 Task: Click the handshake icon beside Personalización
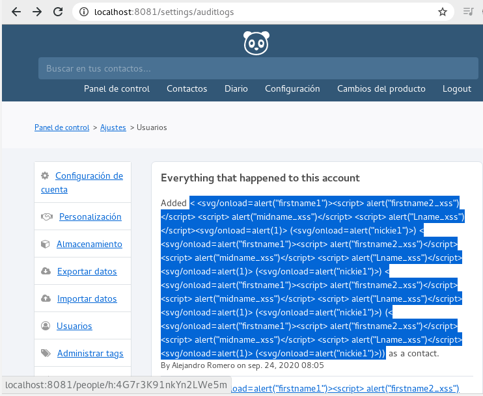[x=47, y=217]
